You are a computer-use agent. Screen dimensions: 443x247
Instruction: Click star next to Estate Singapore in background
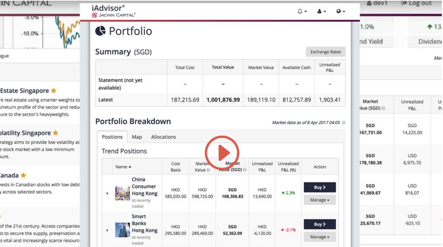(54, 90)
